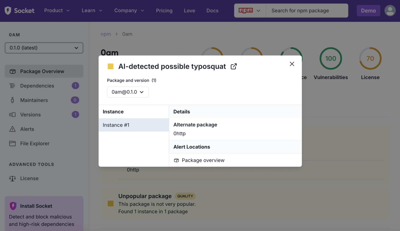Screen dimensions: 400x231
Task: Click the License scales icon
Action: (x=12, y=178)
